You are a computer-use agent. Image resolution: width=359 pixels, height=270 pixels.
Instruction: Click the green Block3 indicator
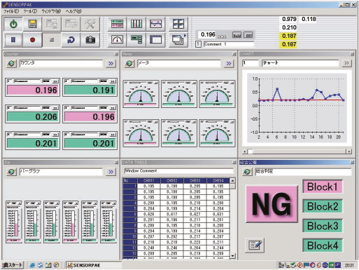(x=323, y=226)
